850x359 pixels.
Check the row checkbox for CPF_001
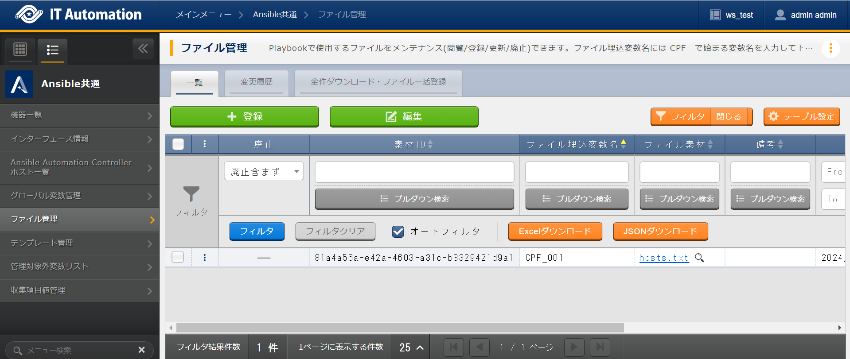[x=178, y=257]
